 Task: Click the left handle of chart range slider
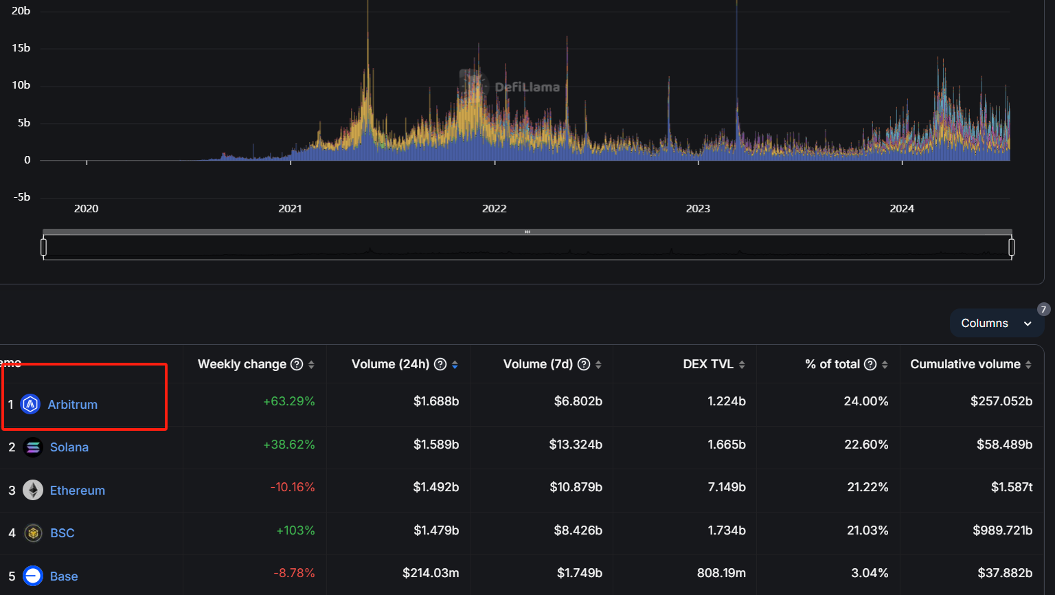click(x=44, y=247)
